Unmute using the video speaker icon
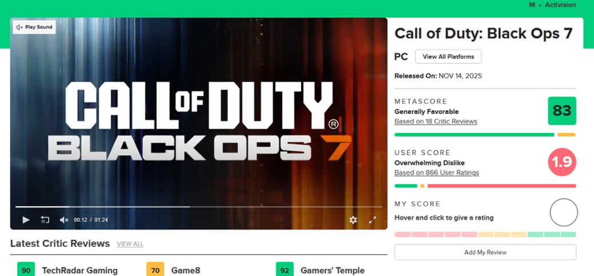The image size is (594, 276). (x=64, y=220)
